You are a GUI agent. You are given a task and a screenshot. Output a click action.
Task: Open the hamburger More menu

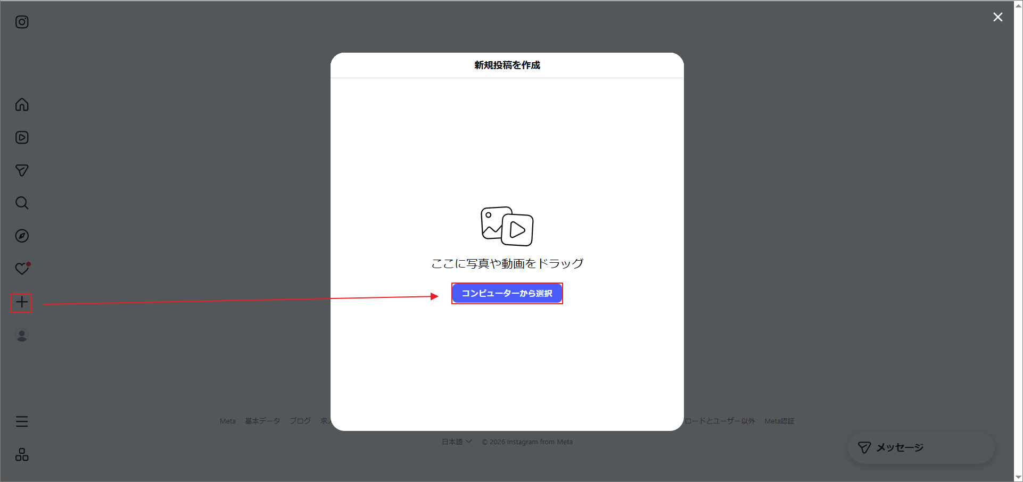pyautogui.click(x=22, y=421)
